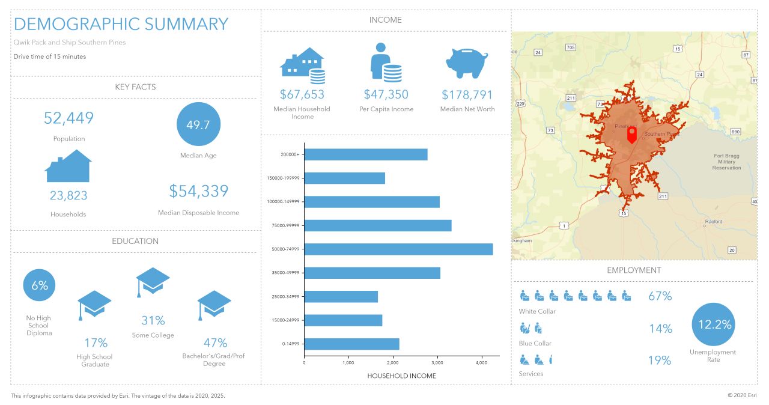Click the Demographic Summary title
The width and height of the screenshot is (769, 405).
coord(121,24)
